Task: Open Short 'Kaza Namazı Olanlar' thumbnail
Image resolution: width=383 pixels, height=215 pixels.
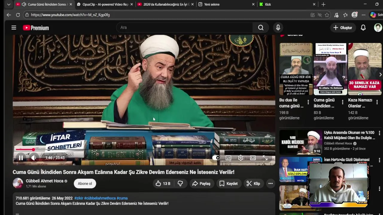Action: [365, 69]
